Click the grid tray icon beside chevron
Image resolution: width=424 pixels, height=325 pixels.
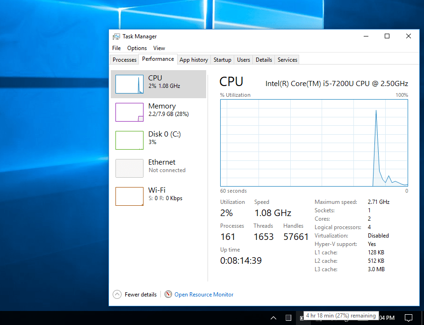point(288,318)
